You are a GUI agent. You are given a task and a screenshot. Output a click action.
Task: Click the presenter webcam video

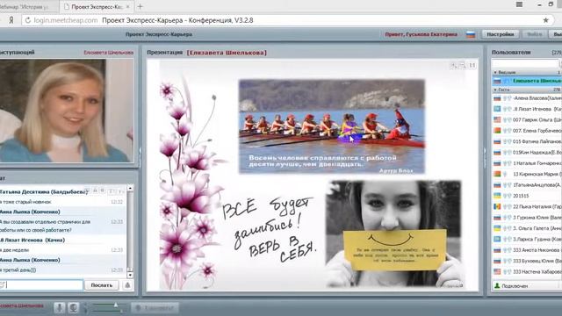(67, 111)
